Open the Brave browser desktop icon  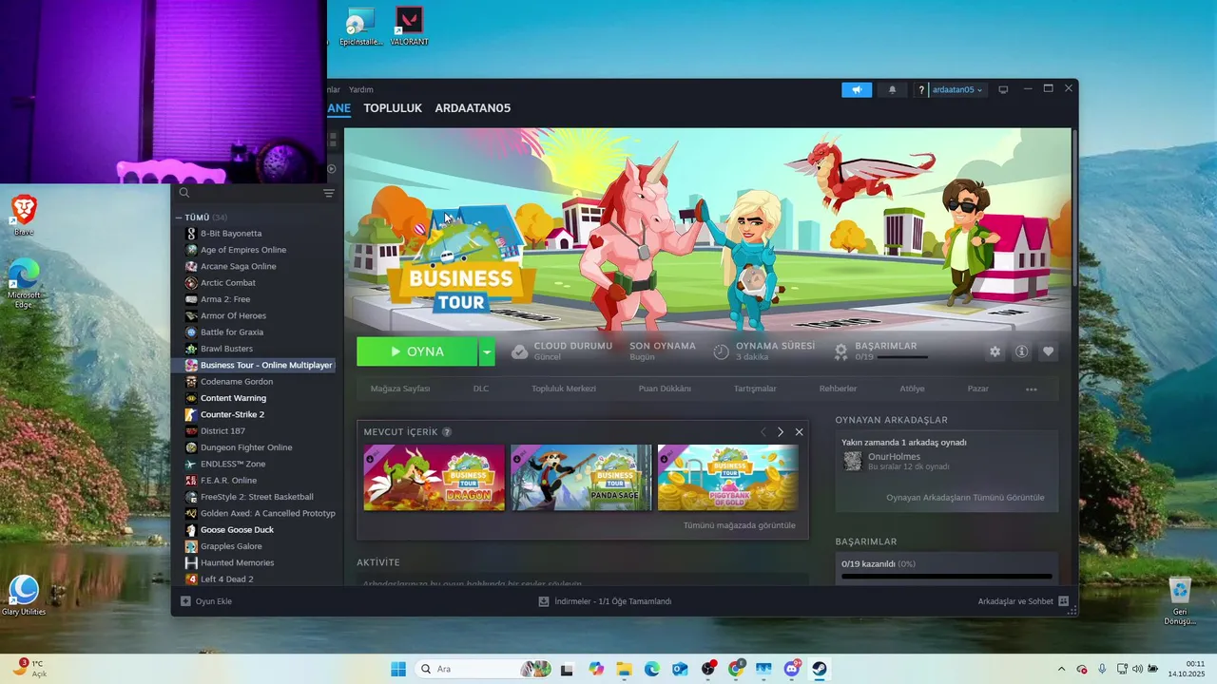pos(24,215)
